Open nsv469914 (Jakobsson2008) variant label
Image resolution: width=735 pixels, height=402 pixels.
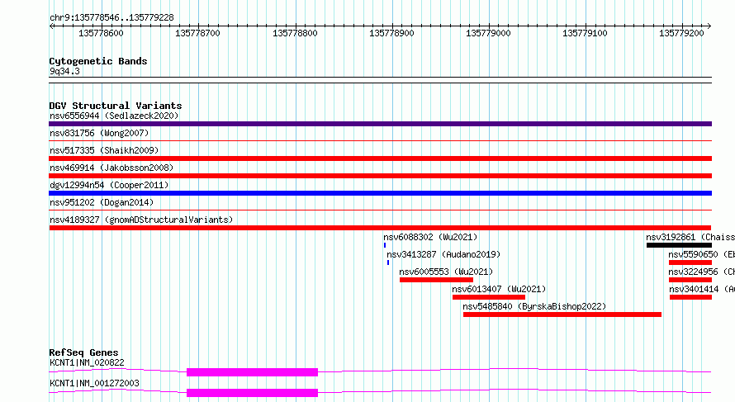[x=111, y=168]
